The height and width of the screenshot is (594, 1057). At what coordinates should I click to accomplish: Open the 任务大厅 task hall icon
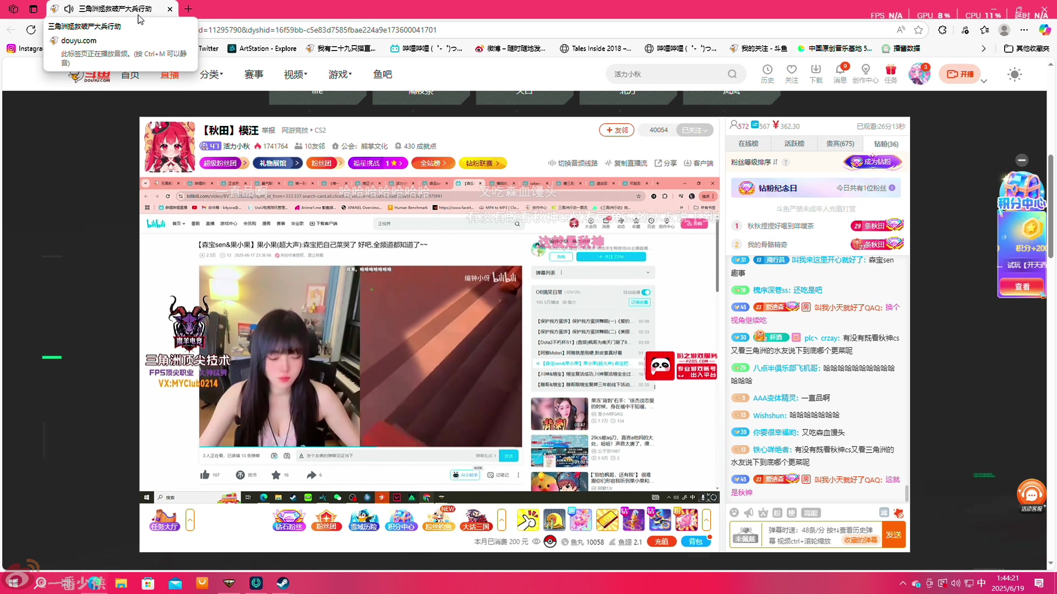164,520
